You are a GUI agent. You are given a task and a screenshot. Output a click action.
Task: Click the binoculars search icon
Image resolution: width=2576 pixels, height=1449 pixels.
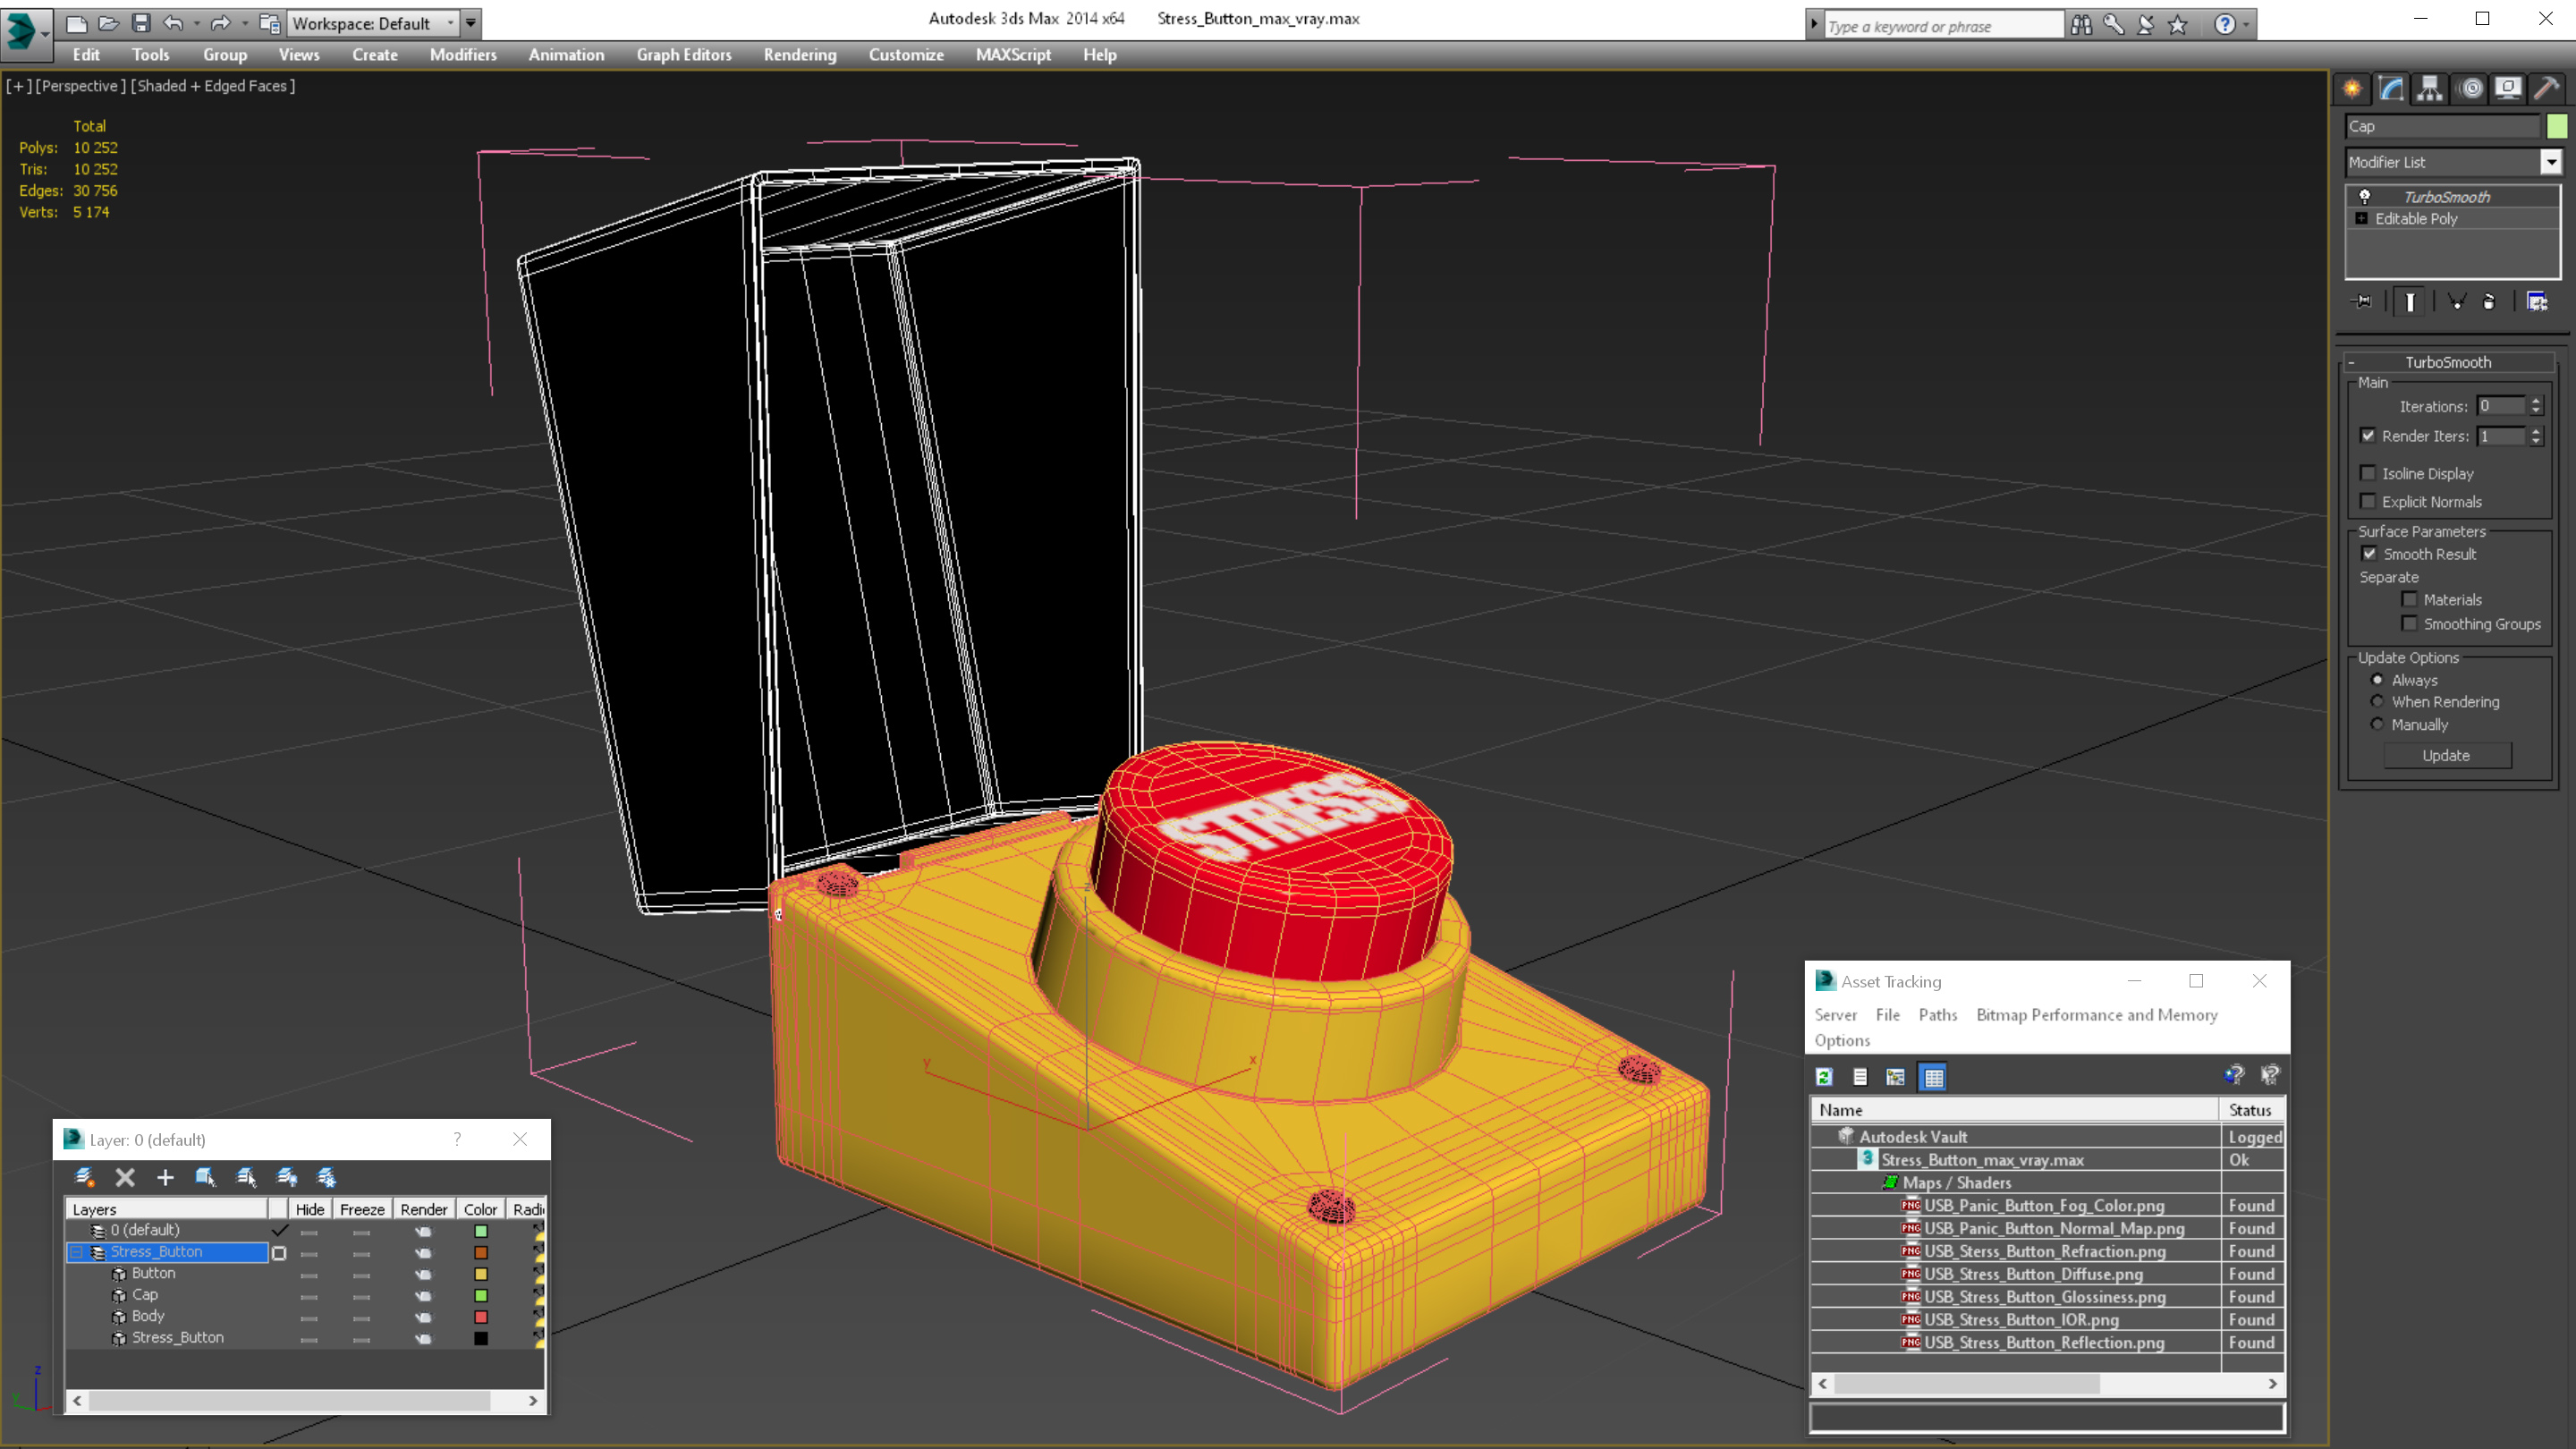(x=2081, y=24)
